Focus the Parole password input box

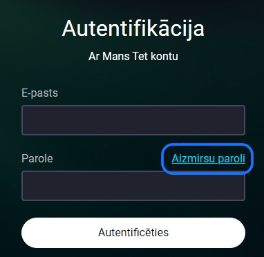click(x=133, y=186)
